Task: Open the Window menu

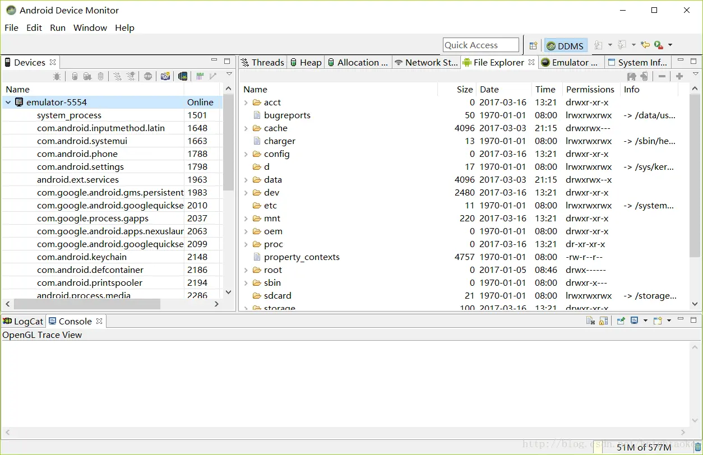Action: pyautogui.click(x=90, y=27)
